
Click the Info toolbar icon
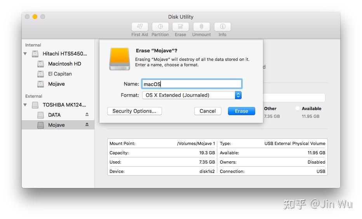tap(223, 27)
